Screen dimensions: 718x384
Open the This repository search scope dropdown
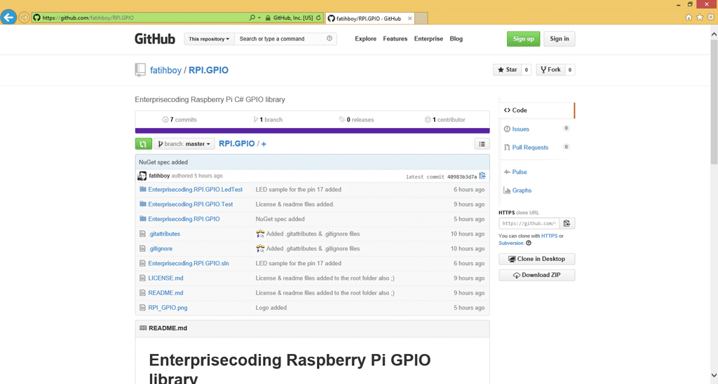[209, 38]
